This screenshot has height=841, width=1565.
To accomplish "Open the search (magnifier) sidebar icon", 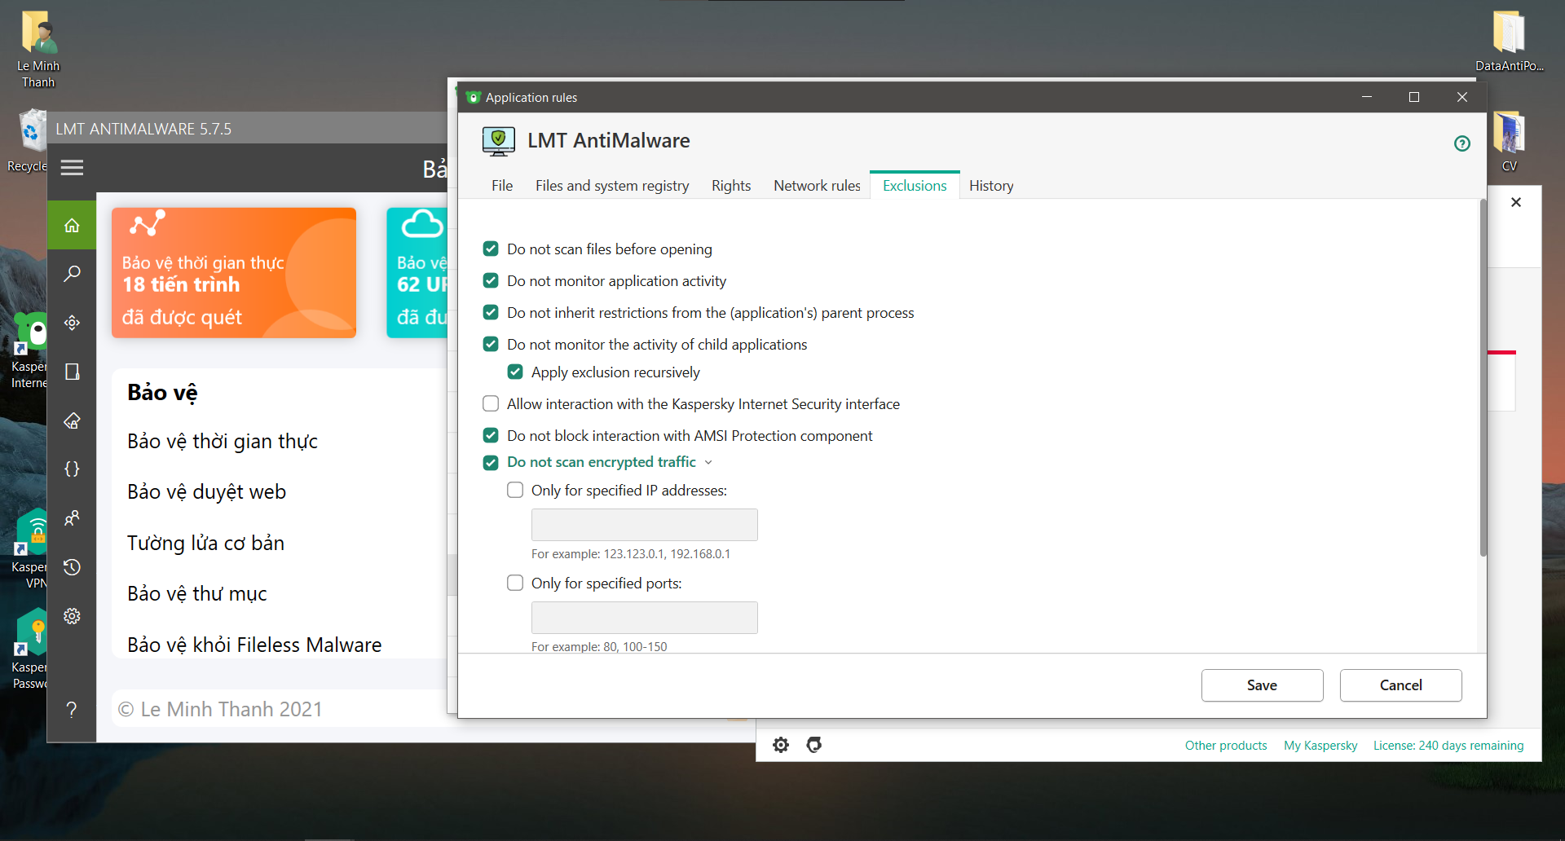I will point(72,274).
